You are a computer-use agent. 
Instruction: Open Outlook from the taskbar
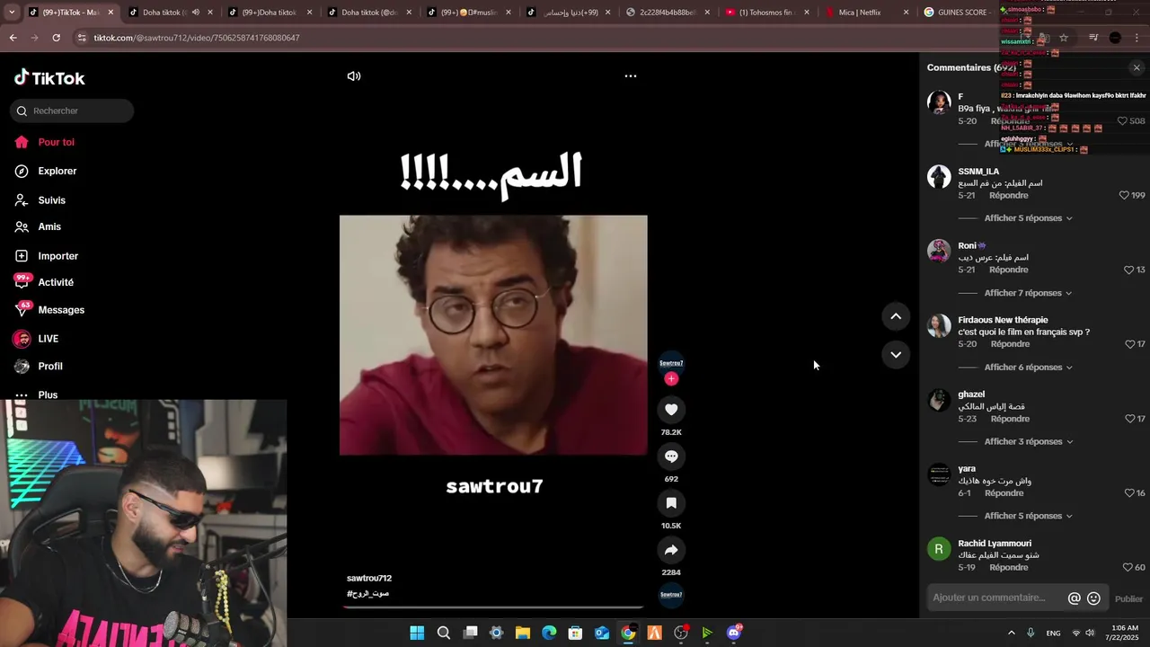[x=602, y=633]
